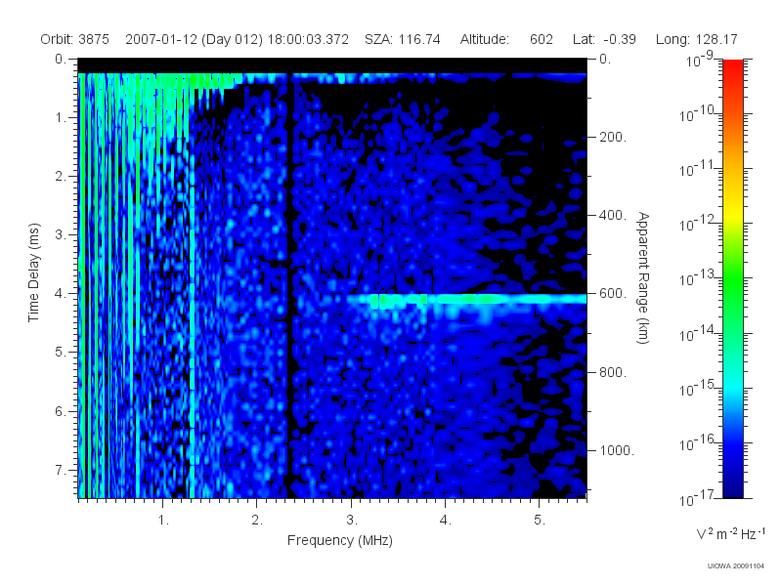782x586 pixels.
Task: Click the Lat: -0.39 text
Action: [x=604, y=39]
